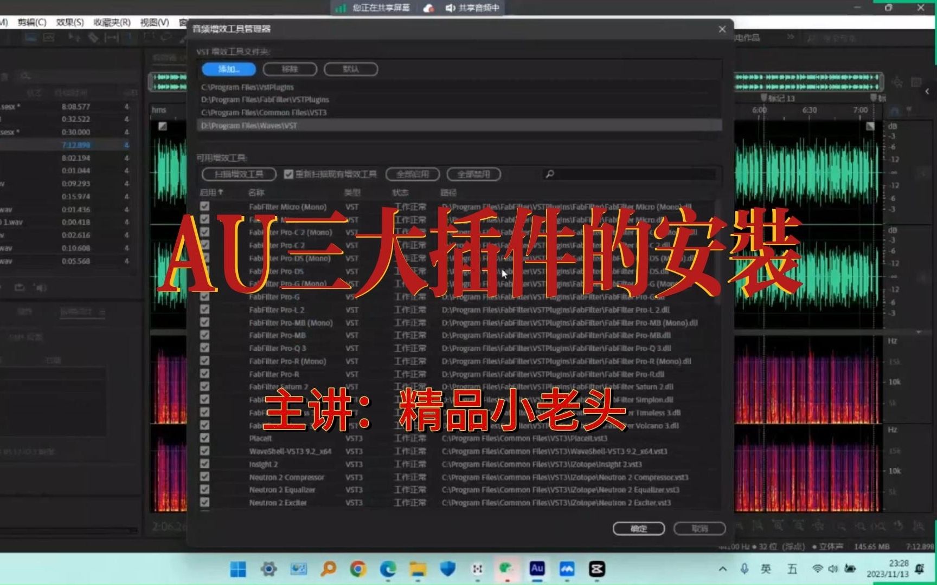937x585 pixels.
Task: Launch Microsoft Edge from the taskbar
Action: click(x=388, y=569)
